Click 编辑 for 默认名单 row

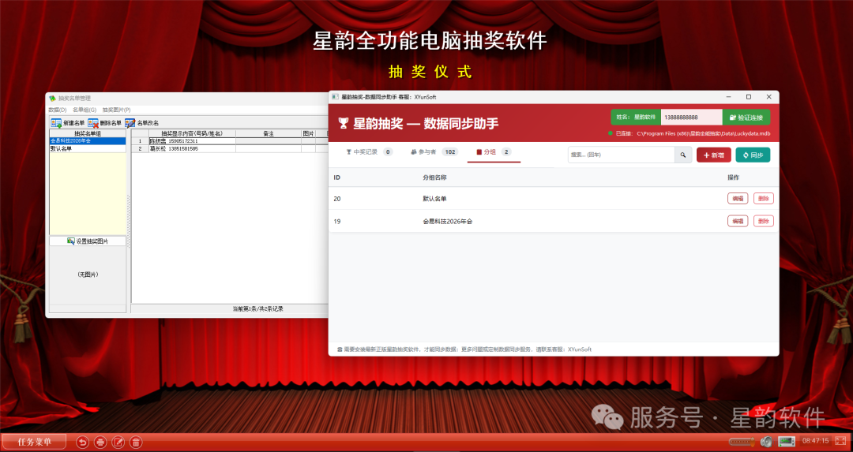click(x=738, y=199)
